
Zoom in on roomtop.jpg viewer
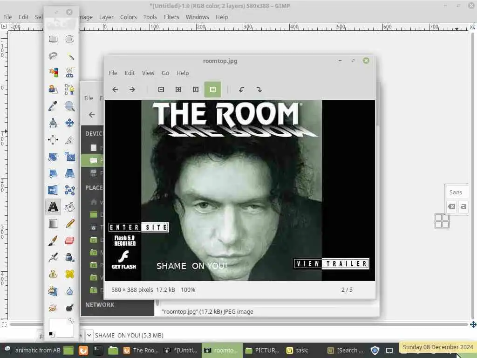coord(178,89)
